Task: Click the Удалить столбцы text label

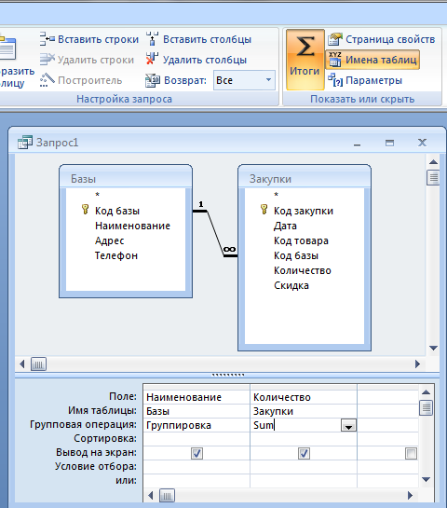Action: click(x=205, y=60)
